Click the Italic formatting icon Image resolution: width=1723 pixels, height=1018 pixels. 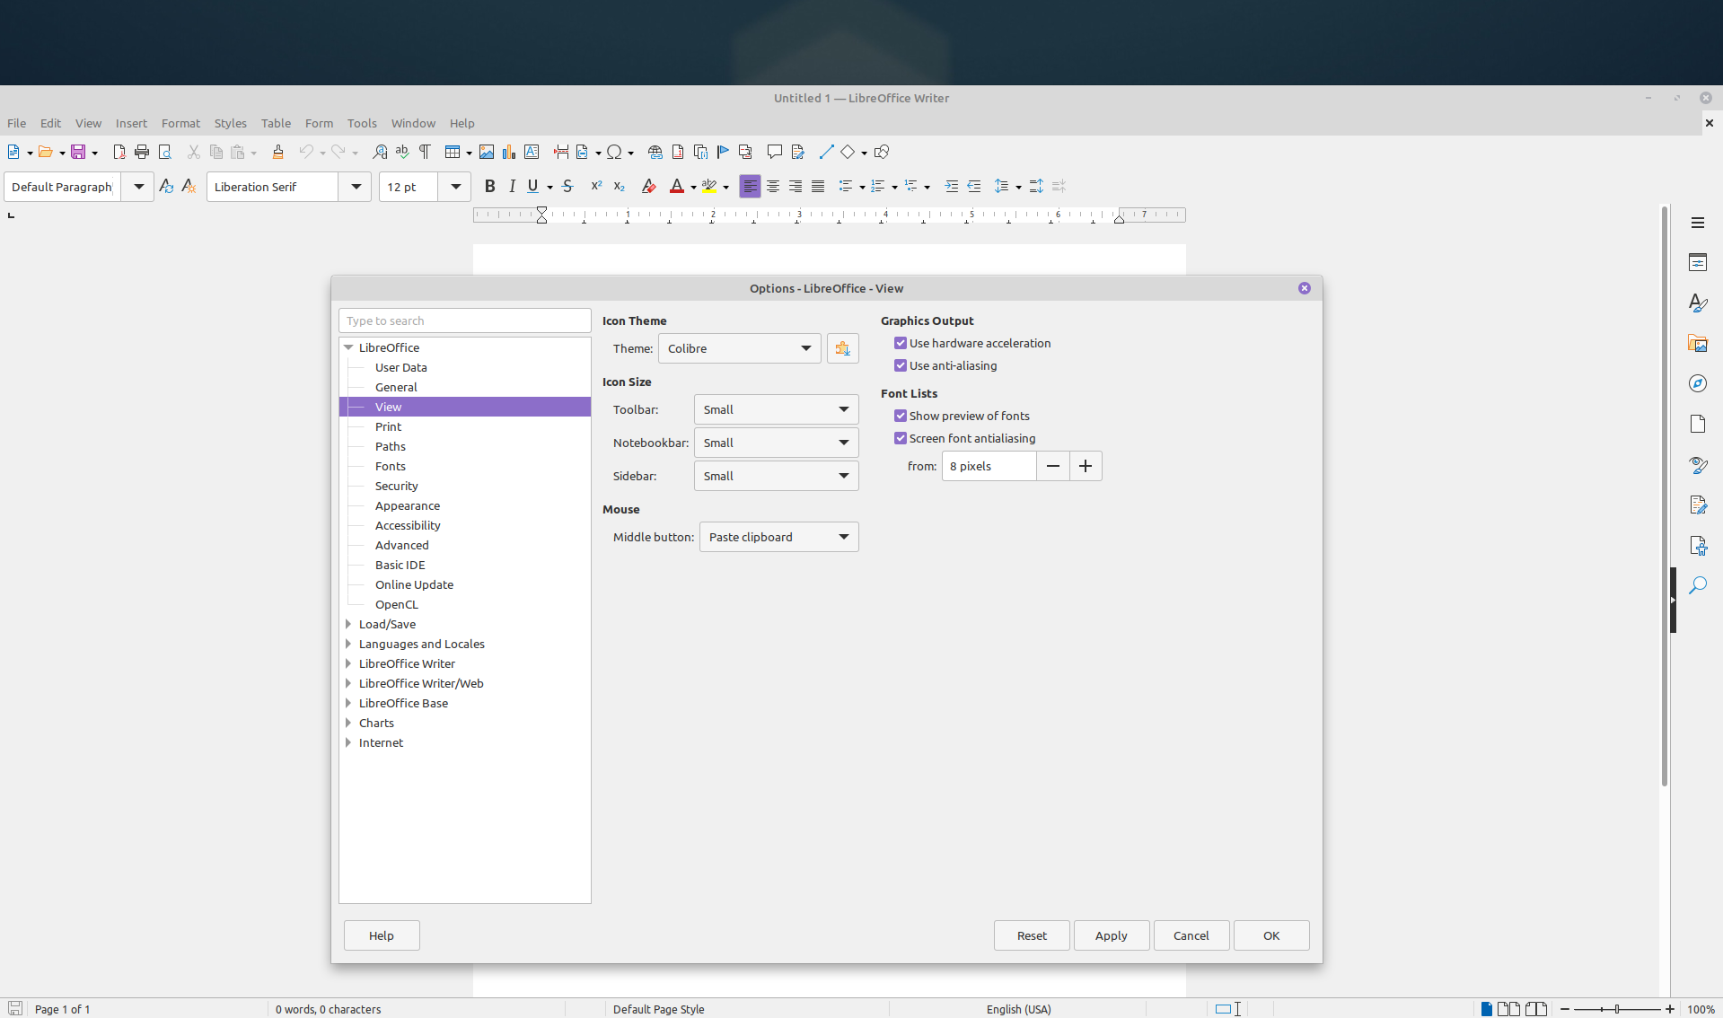coord(512,187)
